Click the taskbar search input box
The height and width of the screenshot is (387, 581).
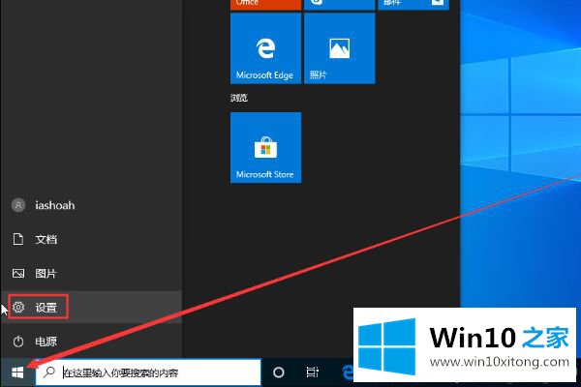point(148,372)
